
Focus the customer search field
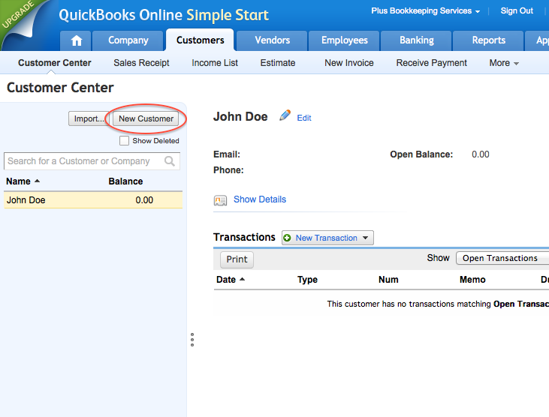click(92, 161)
